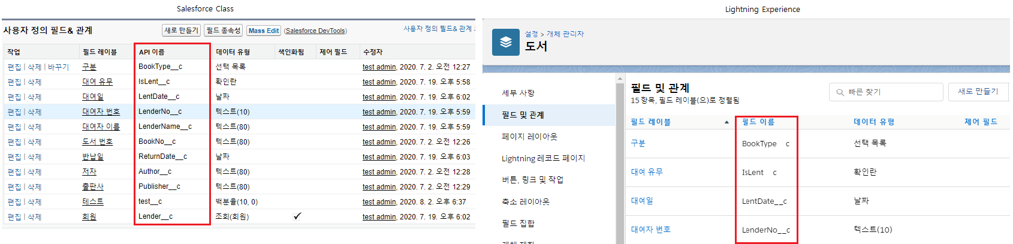Click 편집 in the 테스트 row
This screenshot has height=244, width=1013.
[14, 202]
